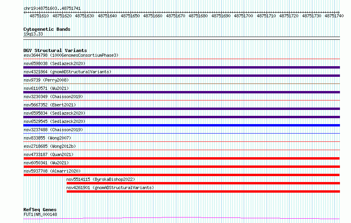
Task: Open the nsv6598038 Sedlazeck2020 variant
Action: tap(54, 63)
